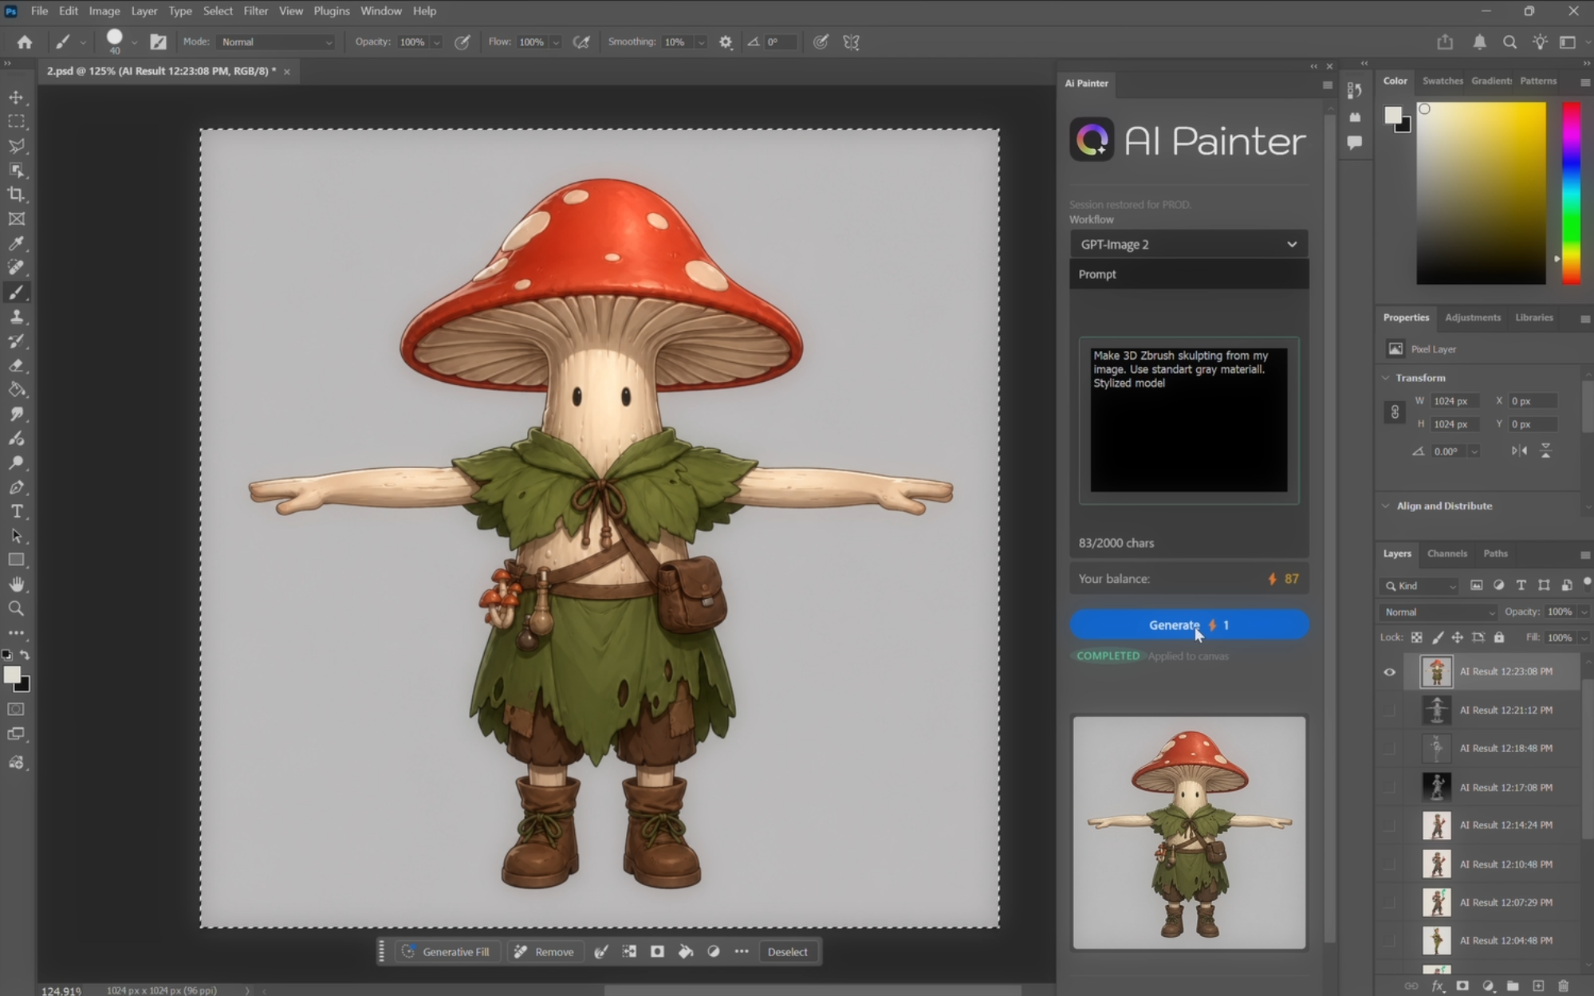Click the blue Generate button
Viewport: 1594px width, 996px height.
(x=1188, y=625)
